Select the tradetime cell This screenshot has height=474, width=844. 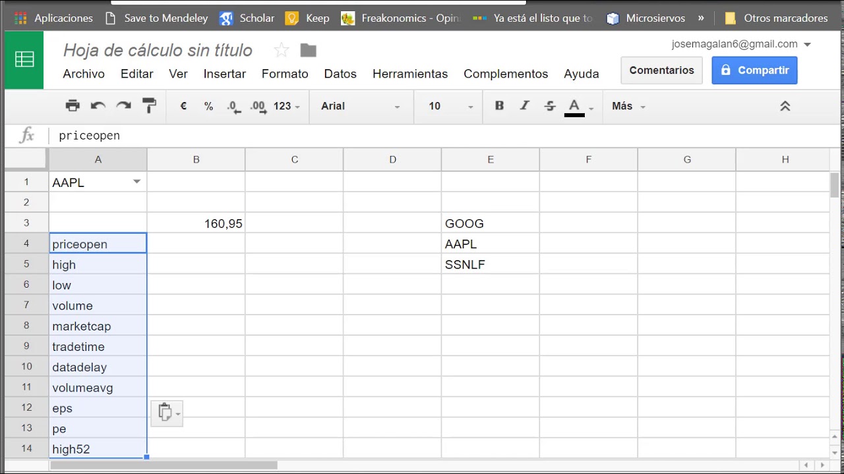[98, 346]
